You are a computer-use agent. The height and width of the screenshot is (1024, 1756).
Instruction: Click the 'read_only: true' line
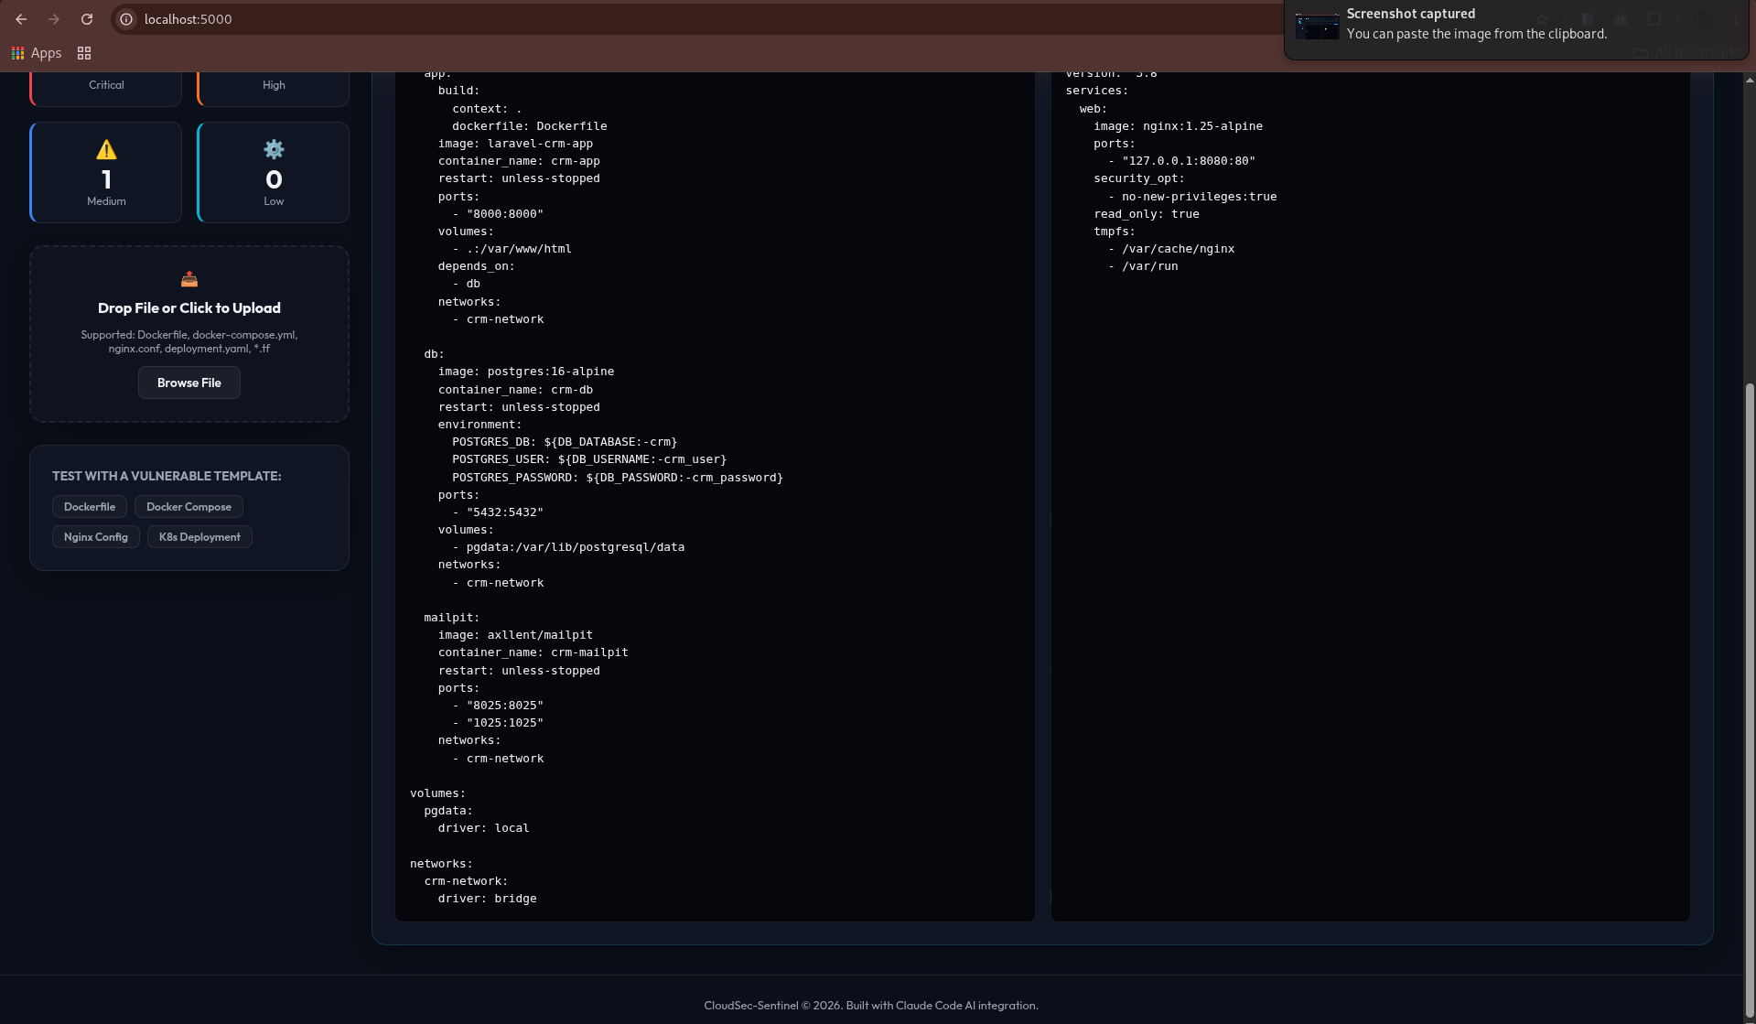(1146, 214)
